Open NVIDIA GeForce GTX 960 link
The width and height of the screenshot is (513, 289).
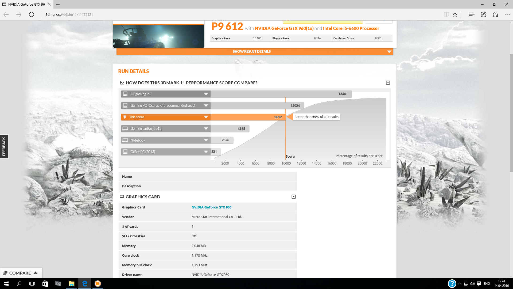pos(211,207)
